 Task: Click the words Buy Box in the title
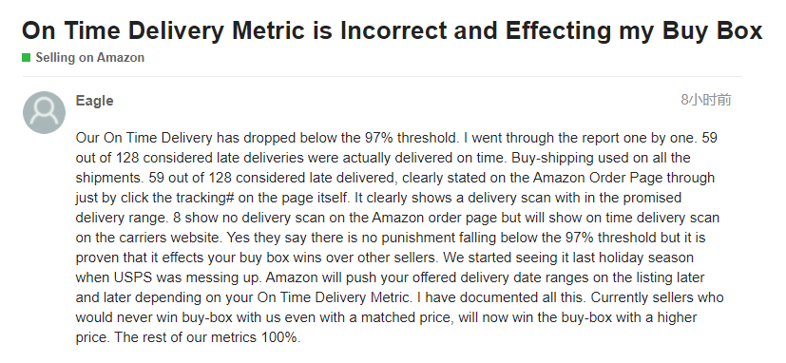pos(712,30)
